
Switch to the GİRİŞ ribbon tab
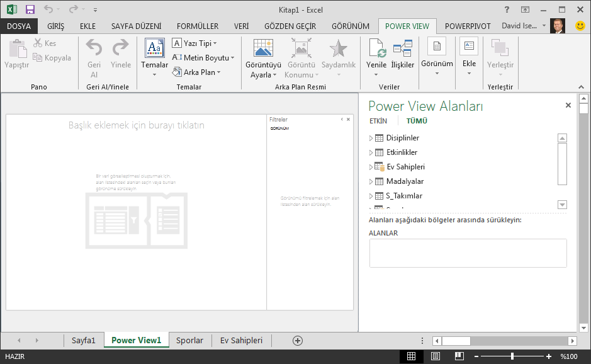tap(56, 26)
